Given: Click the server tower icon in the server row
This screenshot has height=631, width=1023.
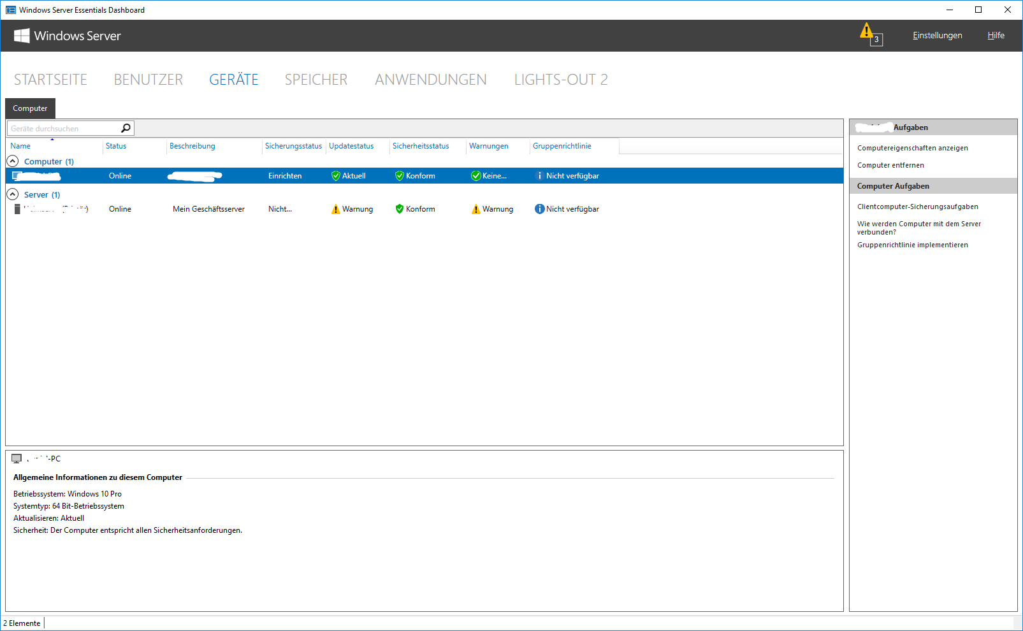Looking at the screenshot, I should tap(17, 209).
